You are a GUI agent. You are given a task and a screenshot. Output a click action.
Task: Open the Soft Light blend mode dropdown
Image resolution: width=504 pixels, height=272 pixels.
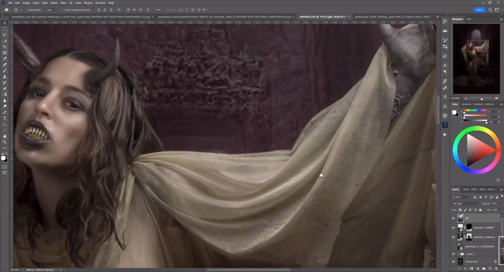click(x=465, y=203)
